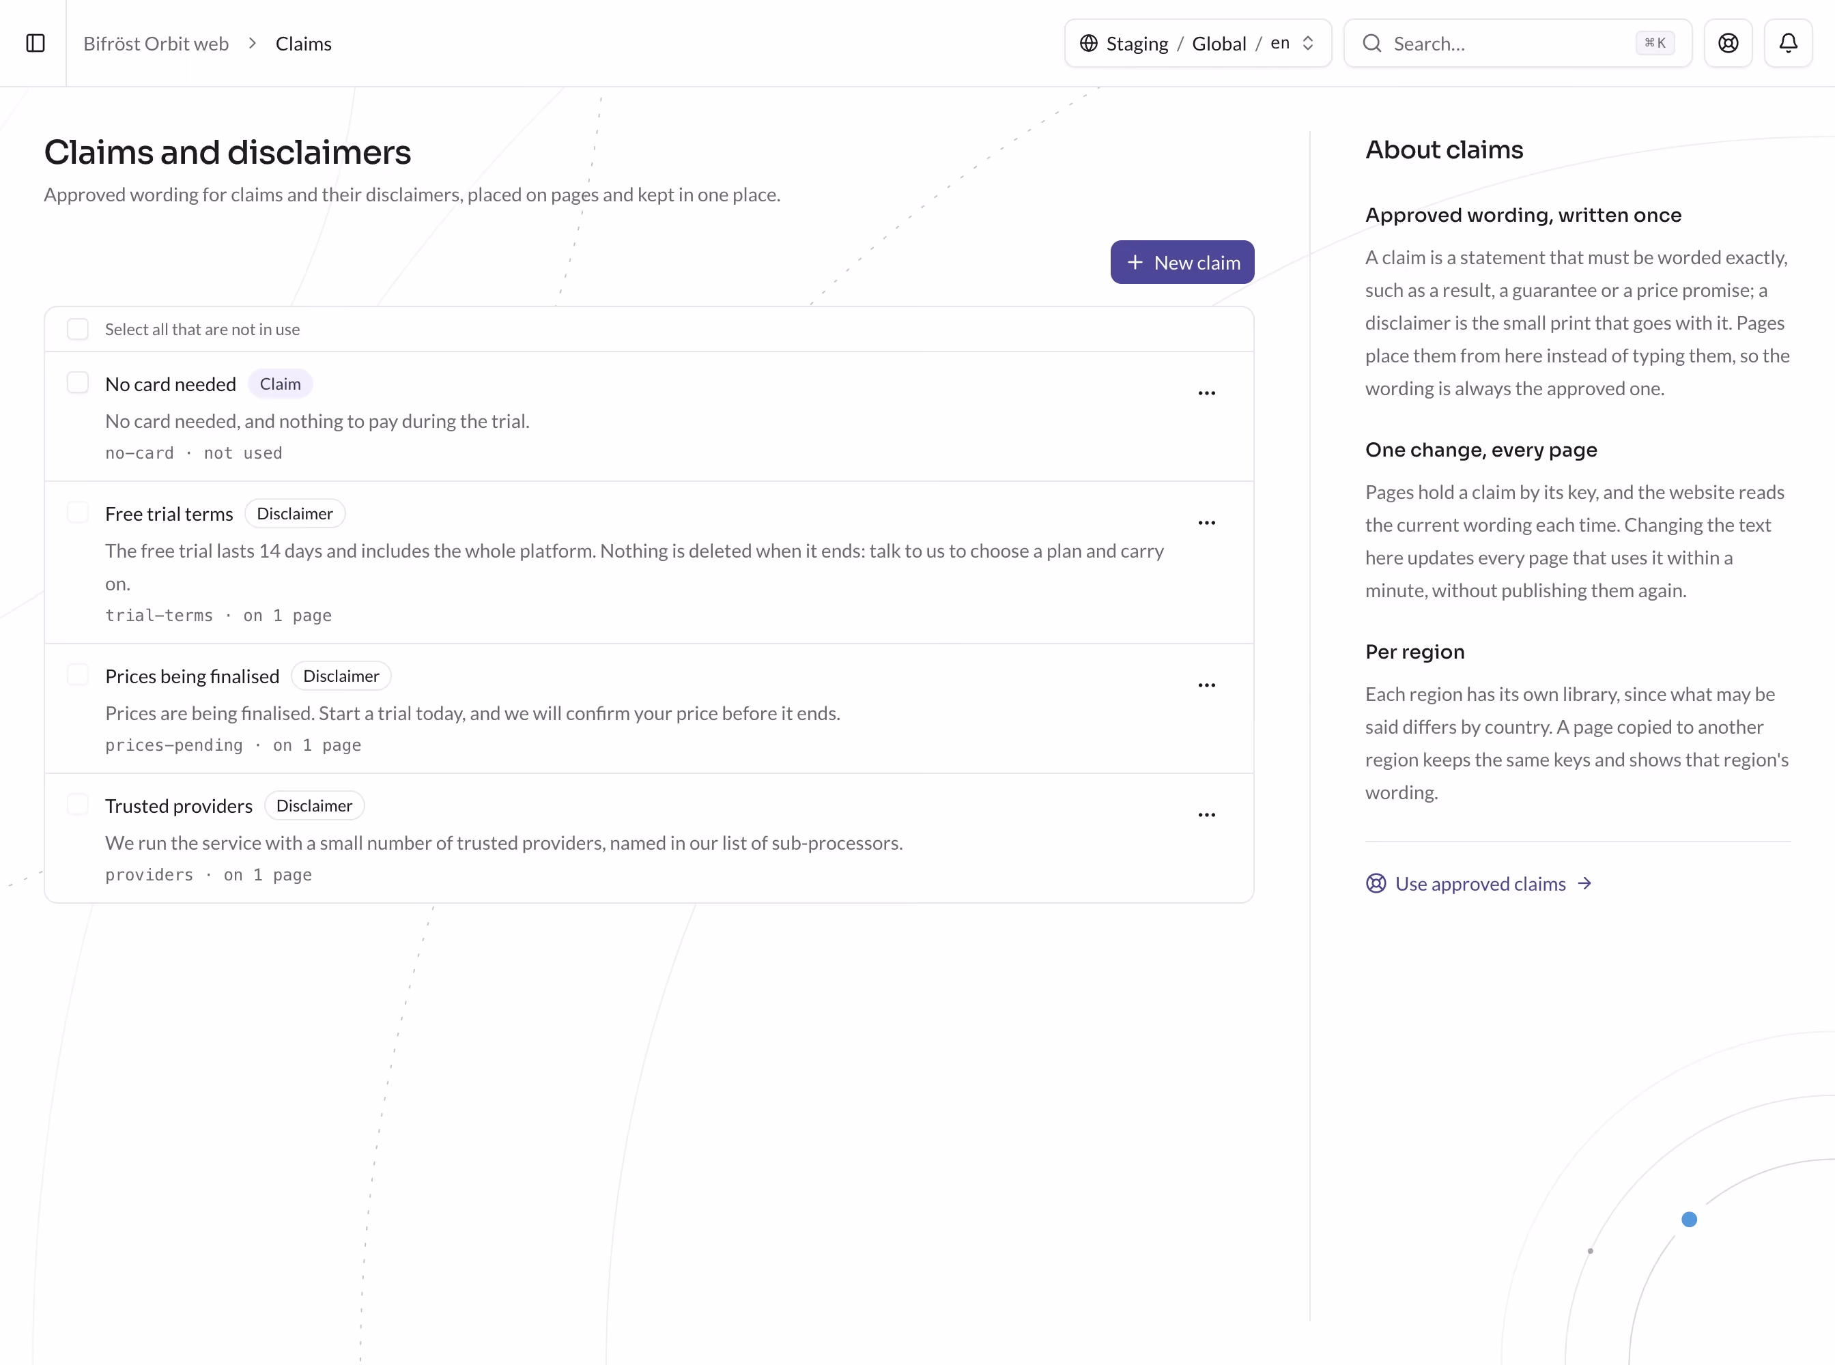Click the Claim badge on No card needed

pyautogui.click(x=280, y=384)
